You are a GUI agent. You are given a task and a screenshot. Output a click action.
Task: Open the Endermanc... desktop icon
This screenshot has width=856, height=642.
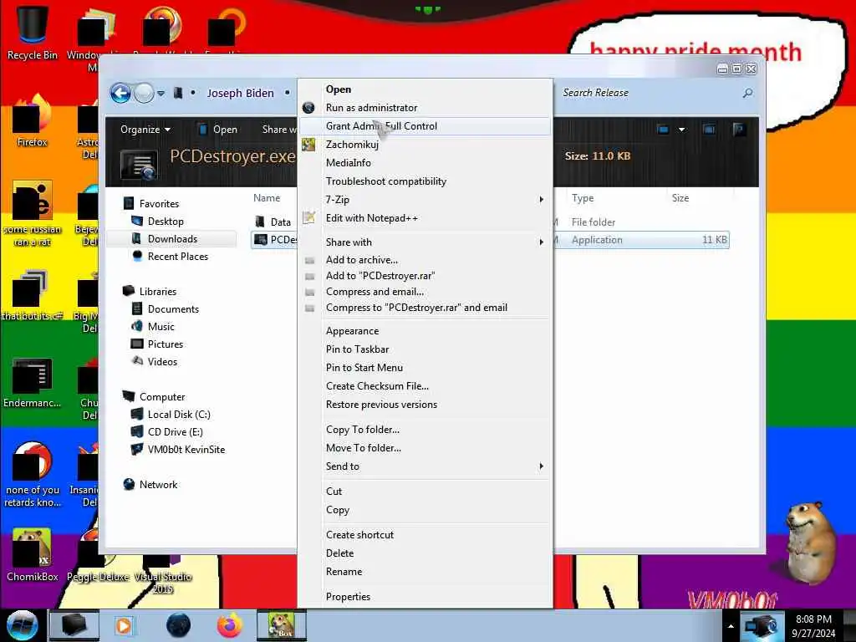pyautogui.click(x=32, y=382)
